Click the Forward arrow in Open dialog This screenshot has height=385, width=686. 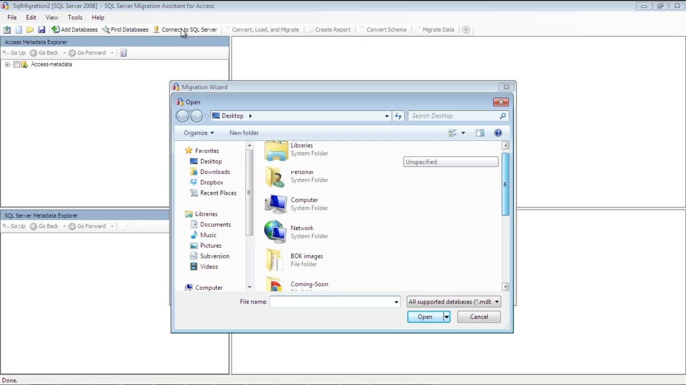[x=197, y=115]
